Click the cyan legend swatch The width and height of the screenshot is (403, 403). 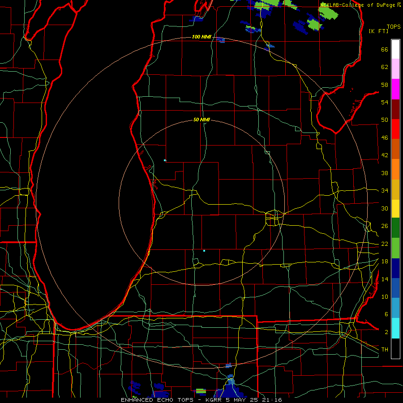[395, 328]
